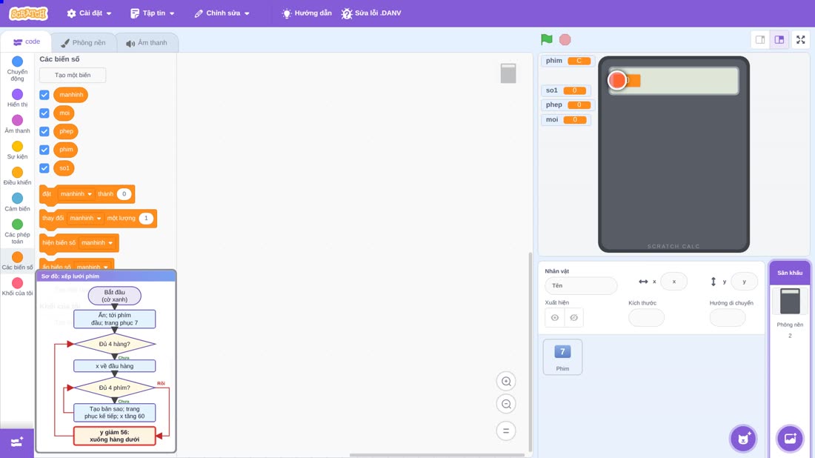
Task: Expand variable dropdown in hiện biến số block
Action: (x=96, y=243)
